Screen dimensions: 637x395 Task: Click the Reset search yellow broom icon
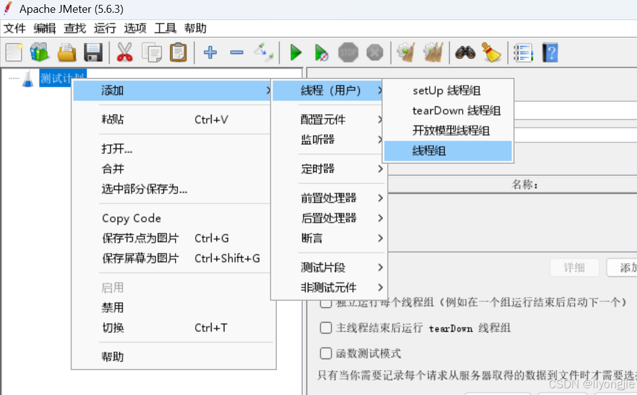[491, 52]
